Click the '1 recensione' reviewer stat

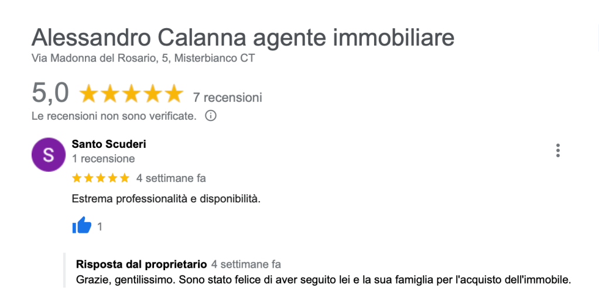[103, 158]
